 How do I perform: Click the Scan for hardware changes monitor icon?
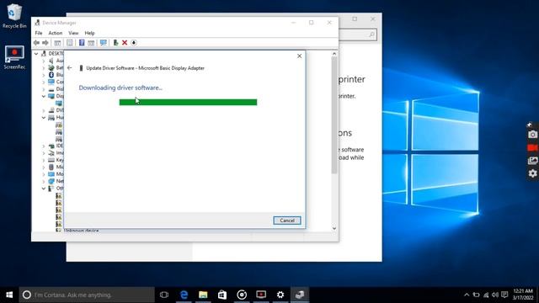(103, 43)
